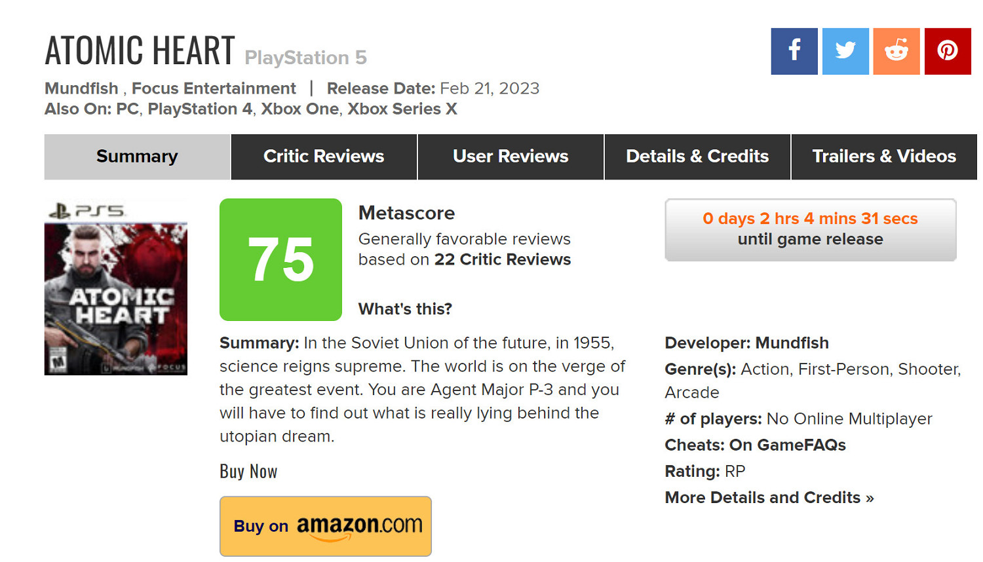Open More Details and Credits link
This screenshot has height=562, width=983.
(769, 498)
